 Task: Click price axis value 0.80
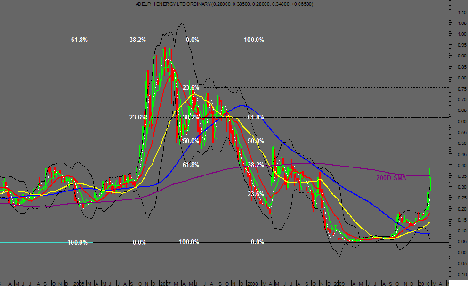pos(462,78)
